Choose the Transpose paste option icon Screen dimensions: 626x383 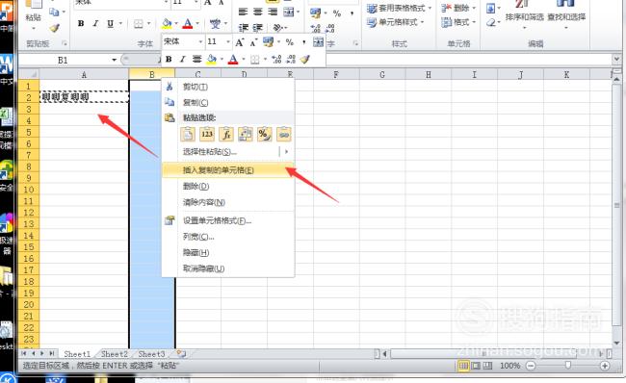(246, 135)
